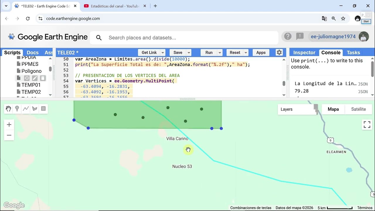Viewport: 375px width, 211px height.
Task: Click the Save button
Action: [178, 53]
